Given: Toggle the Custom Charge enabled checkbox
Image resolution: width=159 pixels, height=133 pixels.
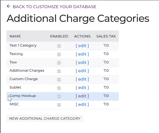Looking at the screenshot, I should click(59, 80).
